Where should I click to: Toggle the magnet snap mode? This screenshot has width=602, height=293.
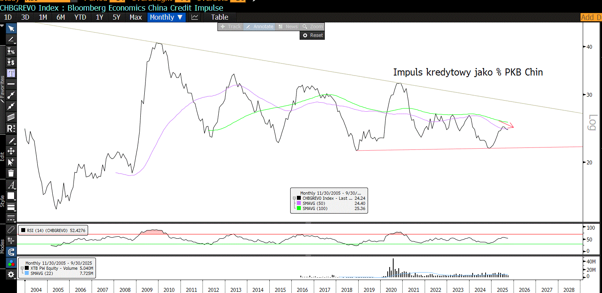click(x=11, y=252)
